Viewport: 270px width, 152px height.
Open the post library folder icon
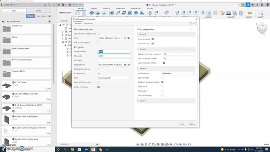(x=129, y=38)
